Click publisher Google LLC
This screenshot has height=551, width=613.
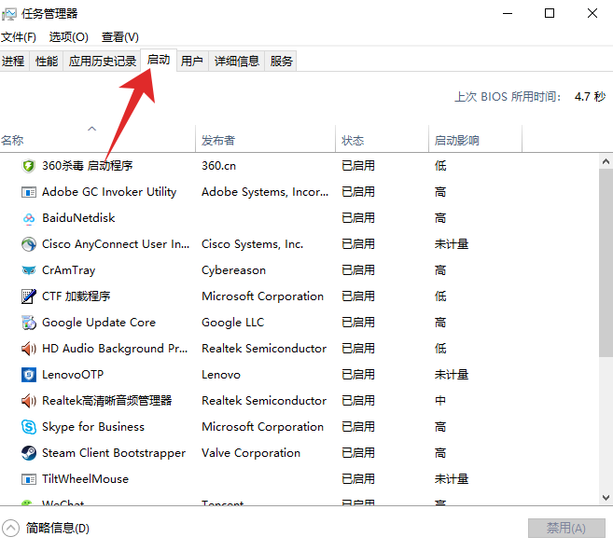tap(233, 323)
